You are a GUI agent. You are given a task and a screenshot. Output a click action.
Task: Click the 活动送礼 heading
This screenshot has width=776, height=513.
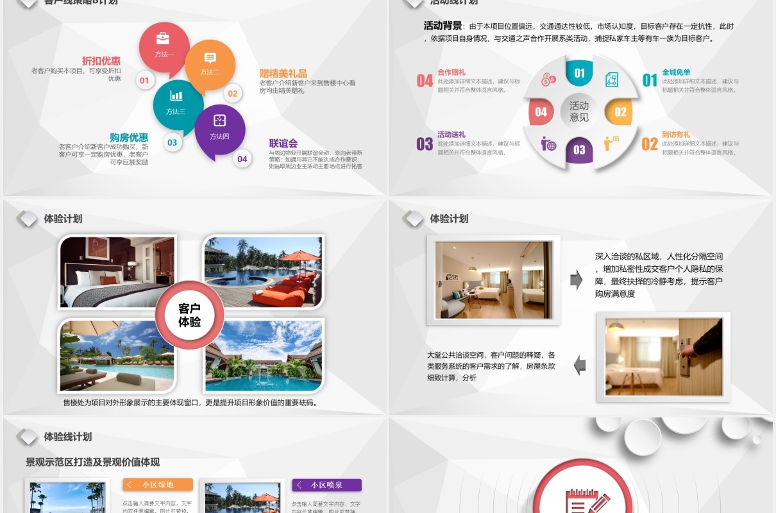pos(451,135)
